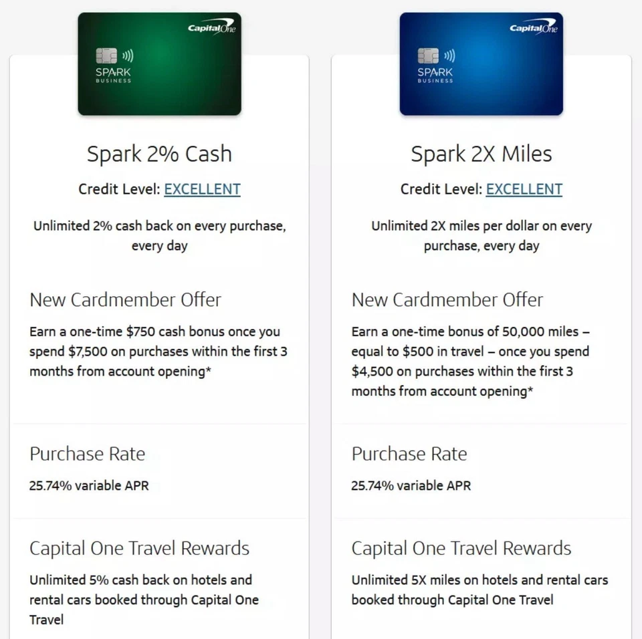Screen dimensions: 642x639
Task: Open the EXCELLENT credit level link for Spark 2% Cash
Action: click(202, 189)
